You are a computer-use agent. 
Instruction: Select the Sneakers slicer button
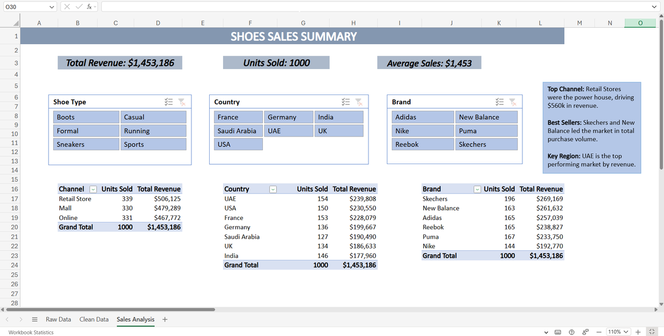pyautogui.click(x=86, y=144)
